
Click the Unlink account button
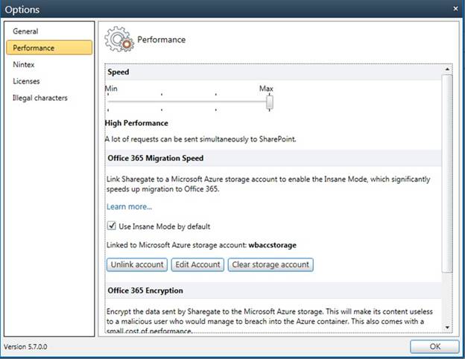pyautogui.click(x=136, y=264)
